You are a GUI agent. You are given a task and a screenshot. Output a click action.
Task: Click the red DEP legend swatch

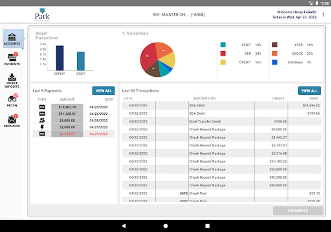223,54
